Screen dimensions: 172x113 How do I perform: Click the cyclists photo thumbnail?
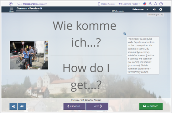(x=29, y=55)
